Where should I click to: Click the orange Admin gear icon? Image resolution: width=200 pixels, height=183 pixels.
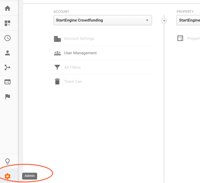point(8,176)
